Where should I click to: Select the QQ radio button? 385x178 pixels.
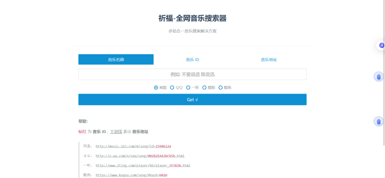pos(172,88)
